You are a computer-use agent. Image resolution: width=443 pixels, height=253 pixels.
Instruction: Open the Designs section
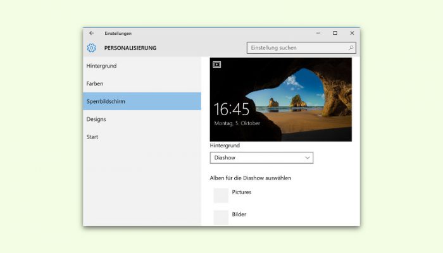142,119
